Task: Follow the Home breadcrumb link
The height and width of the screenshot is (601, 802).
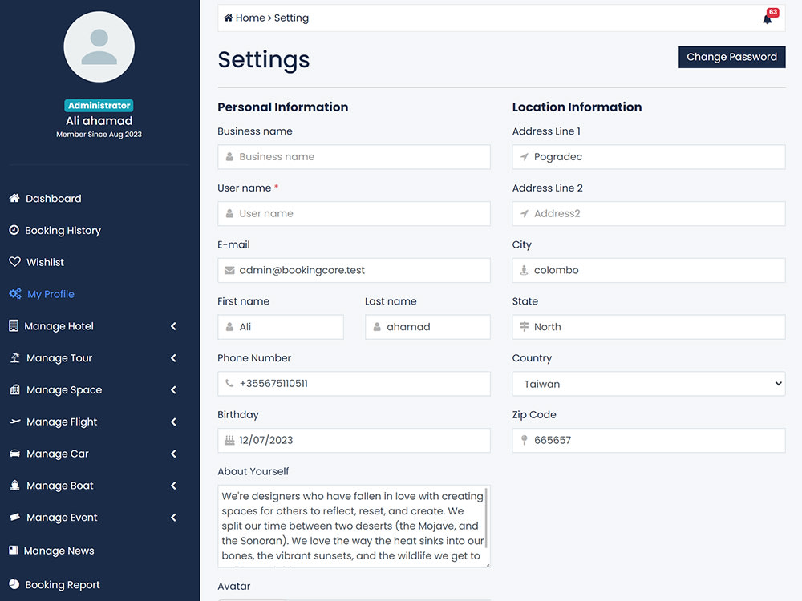Action: click(245, 18)
